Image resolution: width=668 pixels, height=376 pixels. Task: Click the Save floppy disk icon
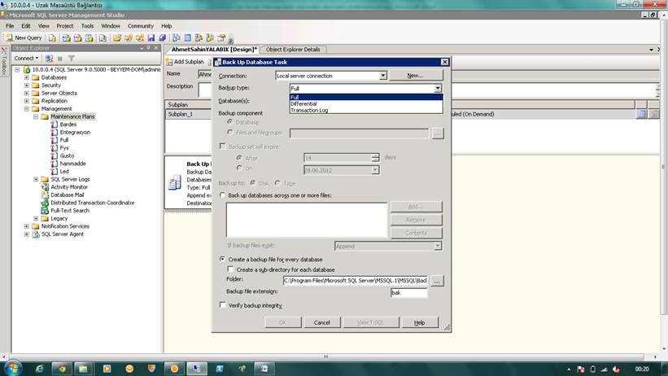151,38
